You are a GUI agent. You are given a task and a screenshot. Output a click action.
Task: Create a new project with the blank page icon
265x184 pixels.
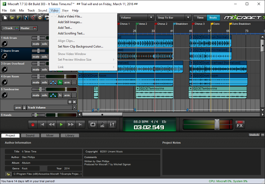5,17
